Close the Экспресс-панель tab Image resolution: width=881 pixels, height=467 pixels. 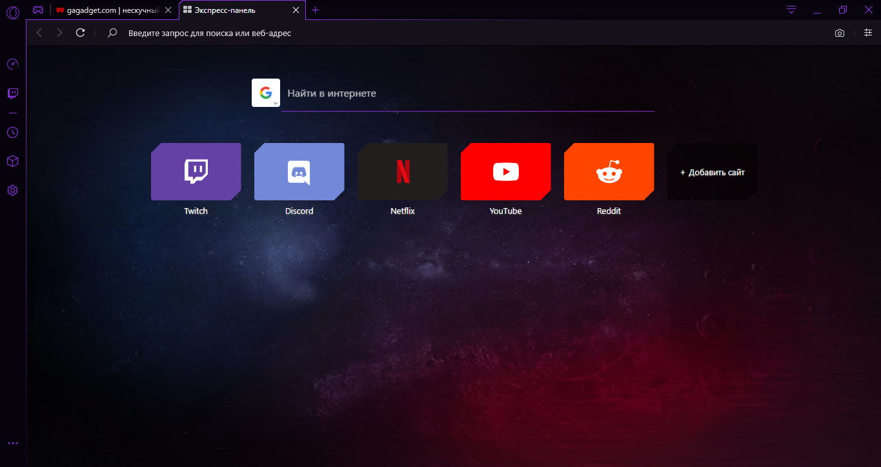point(296,10)
